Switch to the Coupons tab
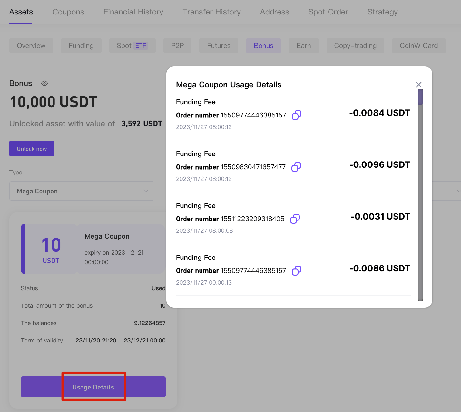Image resolution: width=461 pixels, height=412 pixels. 68,12
